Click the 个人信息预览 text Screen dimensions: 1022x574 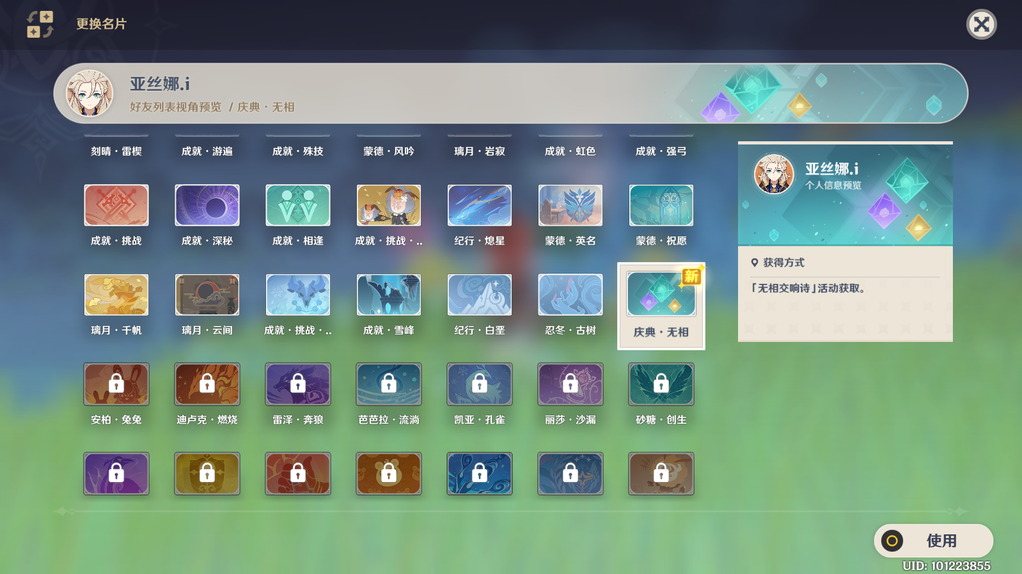833,185
